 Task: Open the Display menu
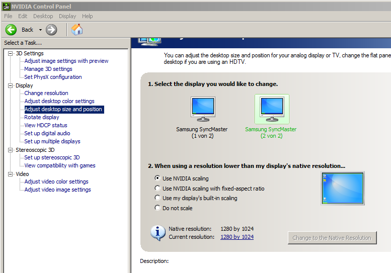click(67, 16)
